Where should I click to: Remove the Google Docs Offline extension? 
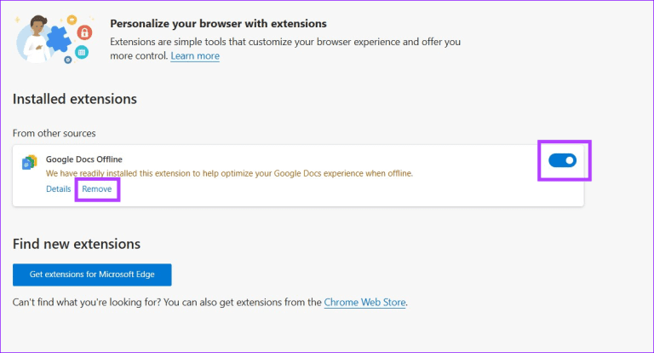click(96, 188)
